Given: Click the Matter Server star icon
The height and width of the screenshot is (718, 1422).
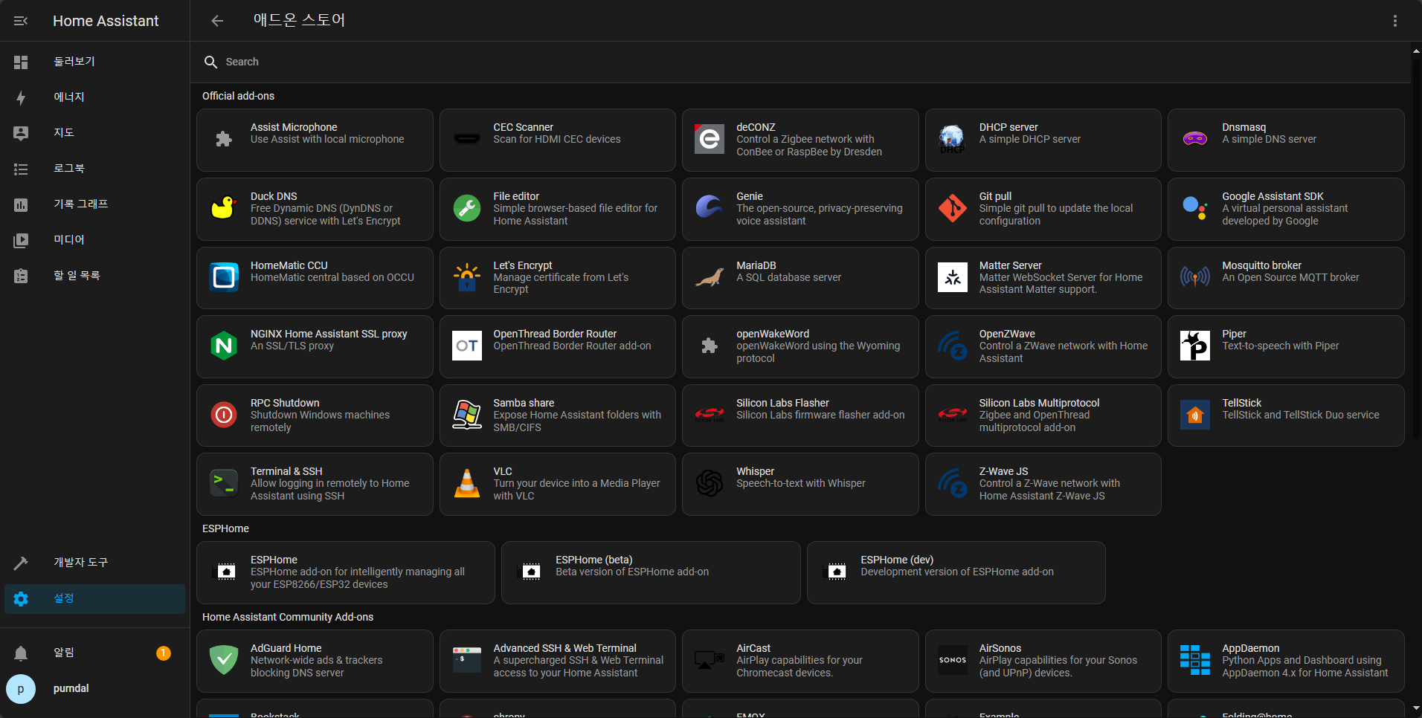Looking at the screenshot, I should pyautogui.click(x=952, y=277).
